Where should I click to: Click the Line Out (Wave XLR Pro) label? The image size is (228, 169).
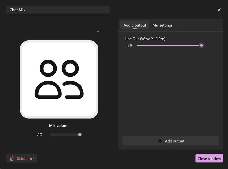(x=145, y=39)
